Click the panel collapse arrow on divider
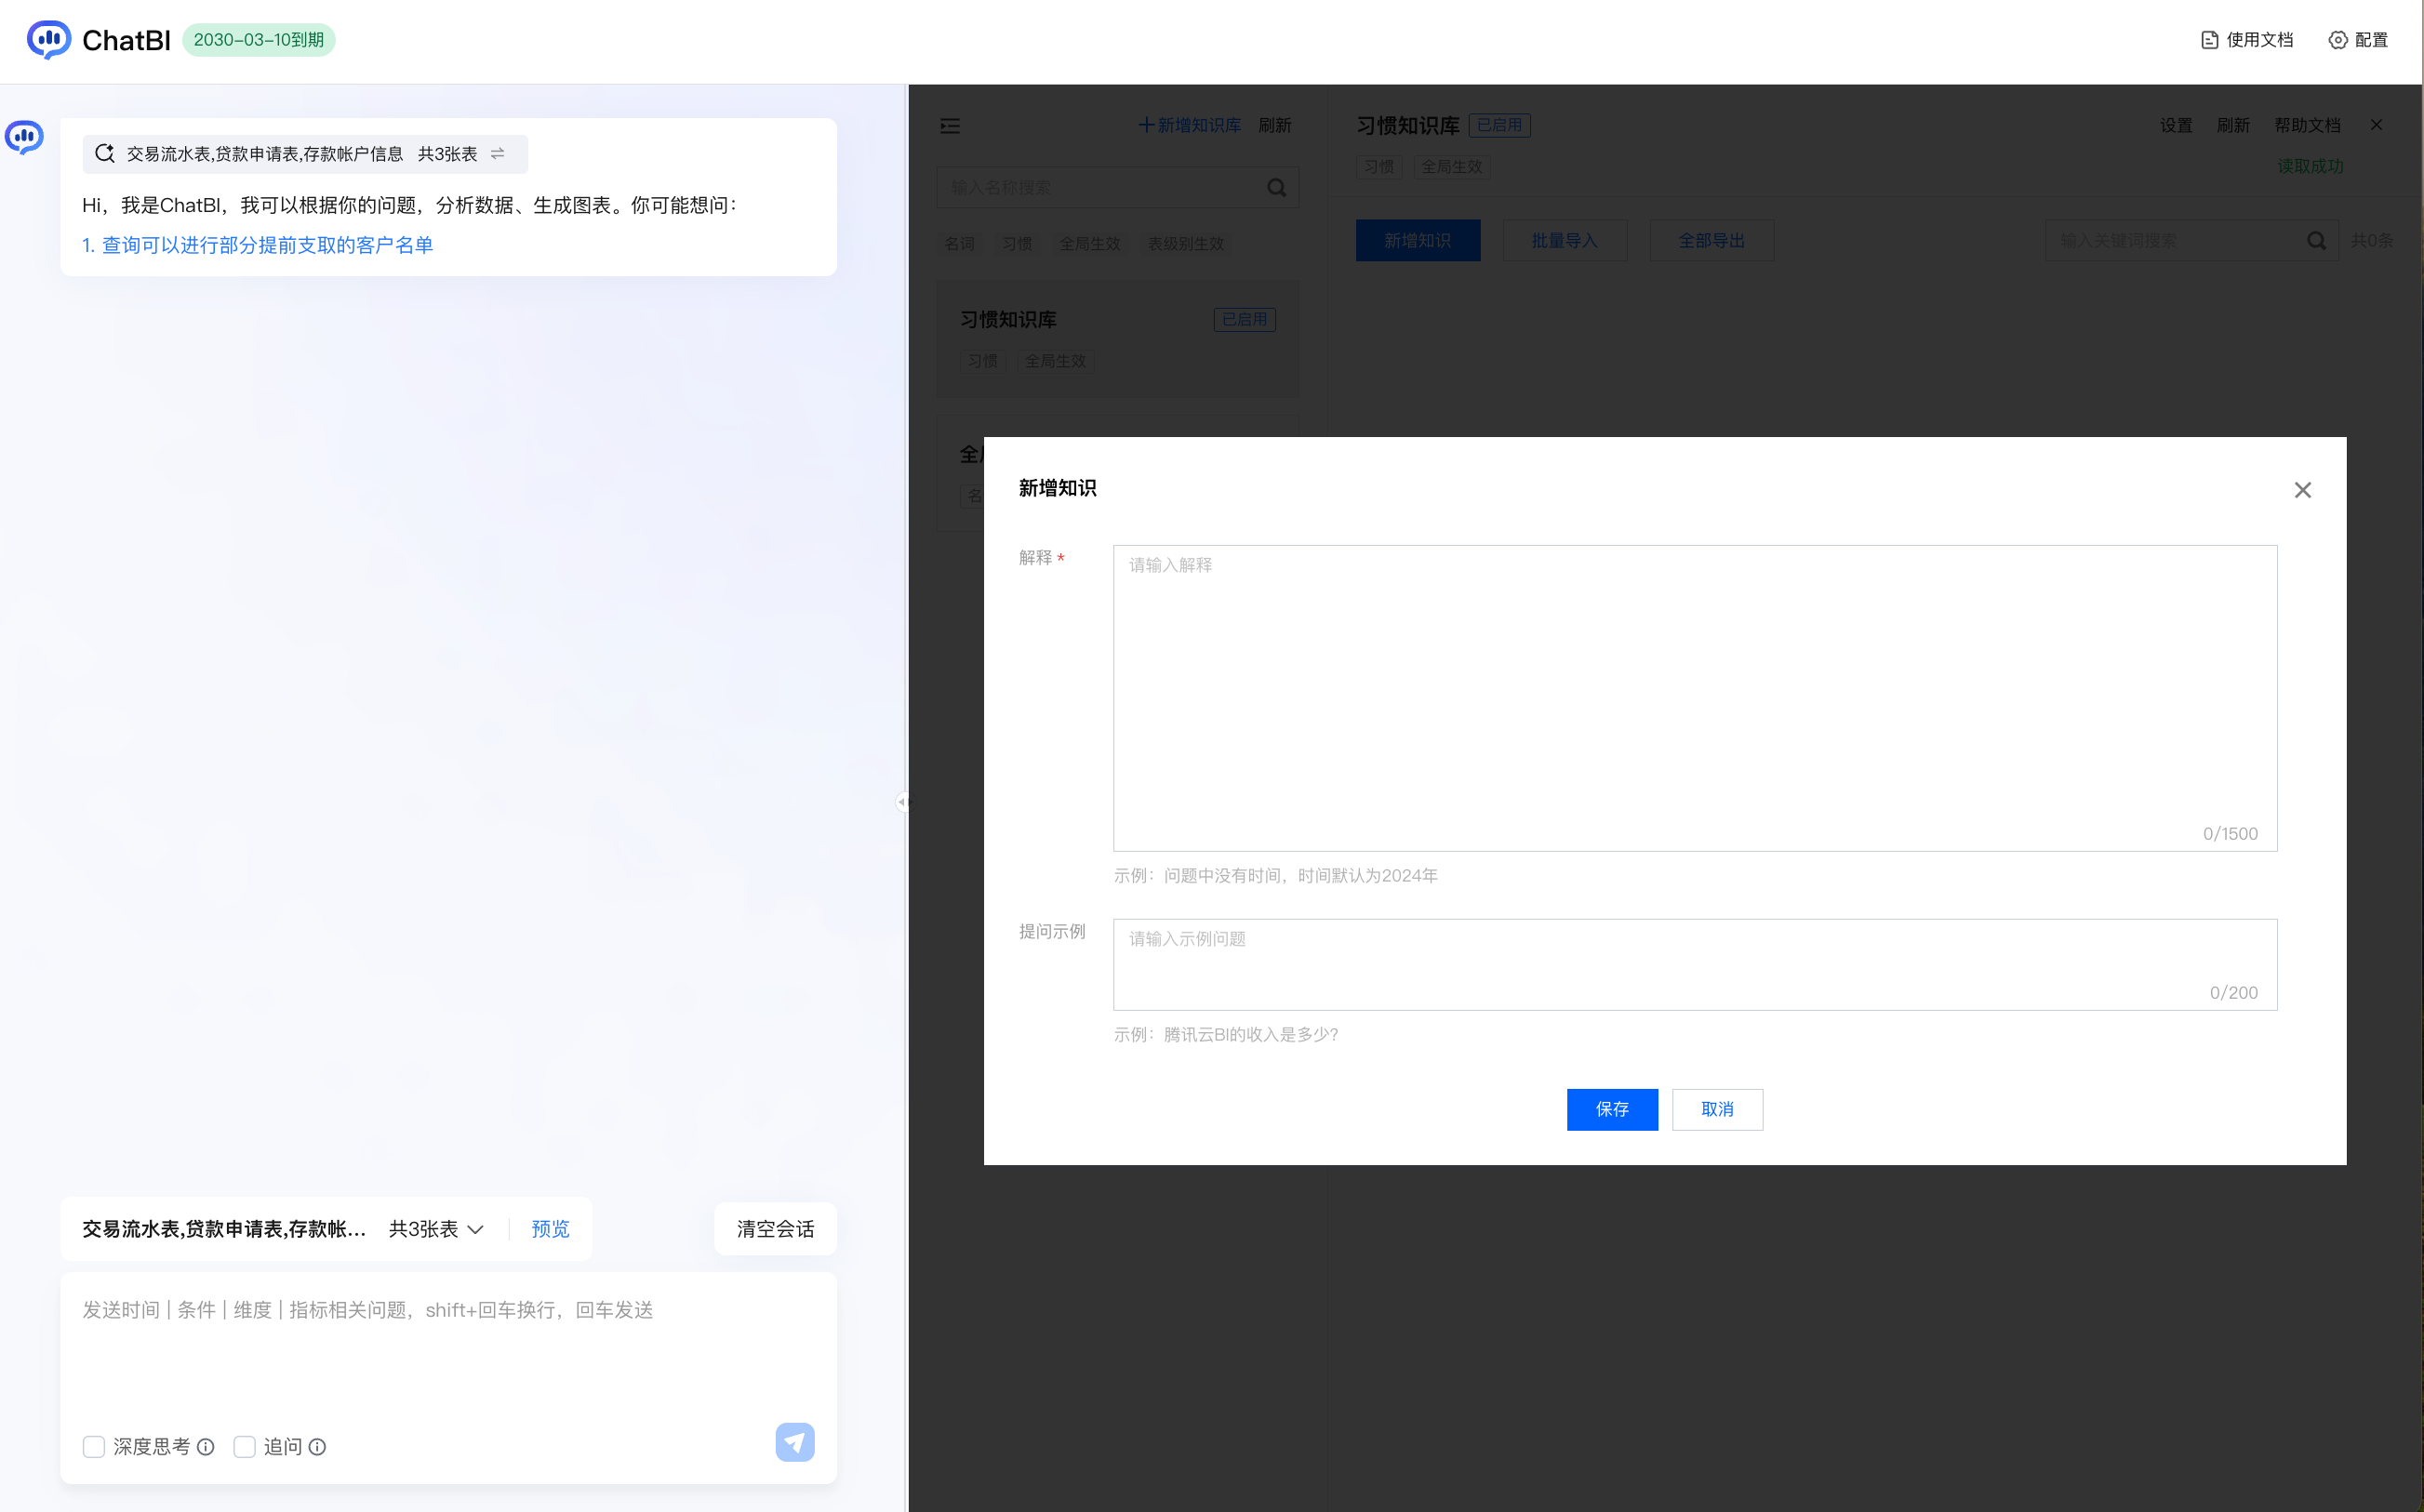 pos(901,801)
